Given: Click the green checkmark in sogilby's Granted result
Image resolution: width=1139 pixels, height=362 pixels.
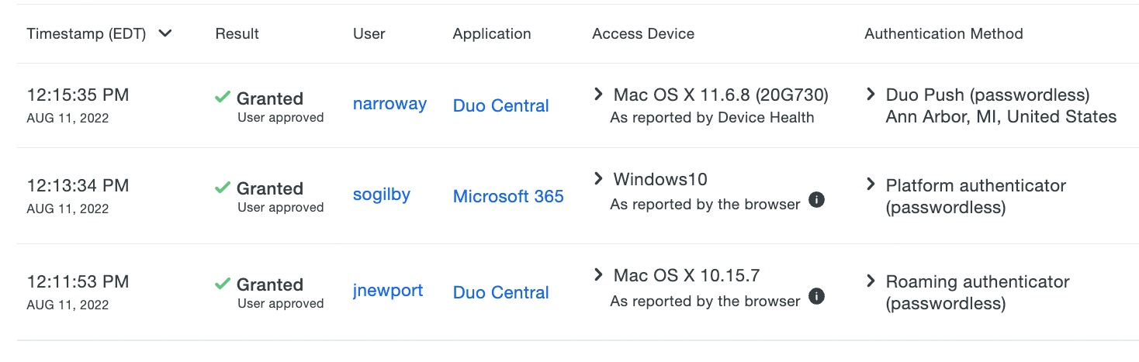Looking at the screenshot, I should tap(223, 188).
